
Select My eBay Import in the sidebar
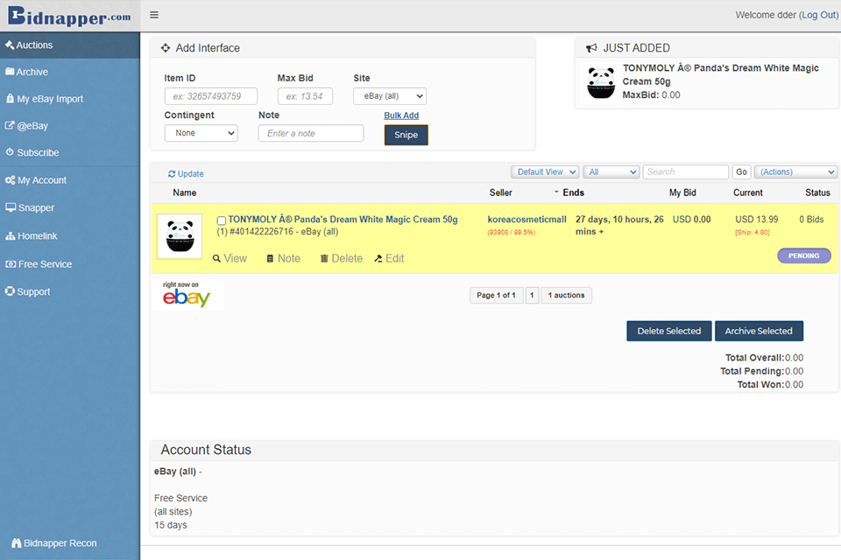pyautogui.click(x=9, y=99)
